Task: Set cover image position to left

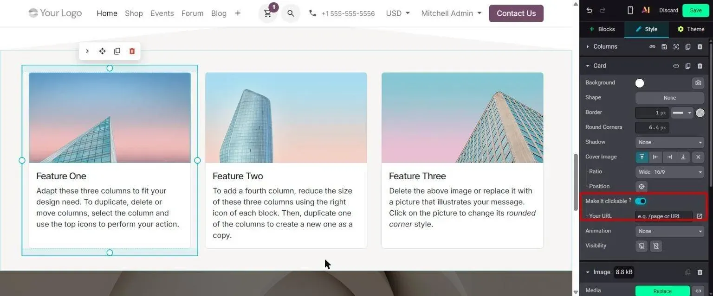Action: pos(655,157)
